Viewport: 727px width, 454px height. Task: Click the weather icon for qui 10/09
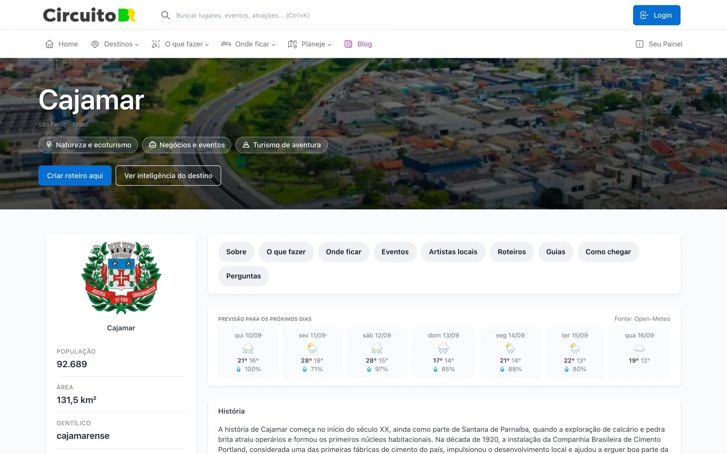[248, 348]
